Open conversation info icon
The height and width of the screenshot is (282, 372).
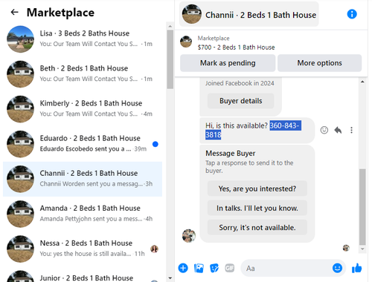[352, 14]
